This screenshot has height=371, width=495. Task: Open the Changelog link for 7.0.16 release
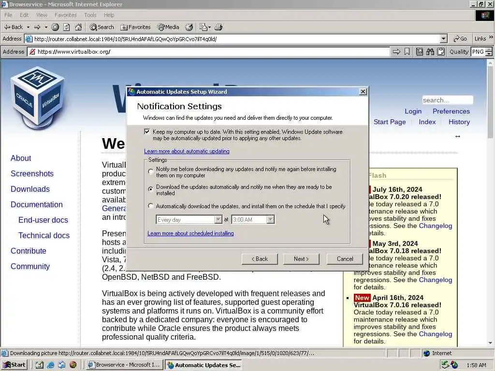[436, 334]
